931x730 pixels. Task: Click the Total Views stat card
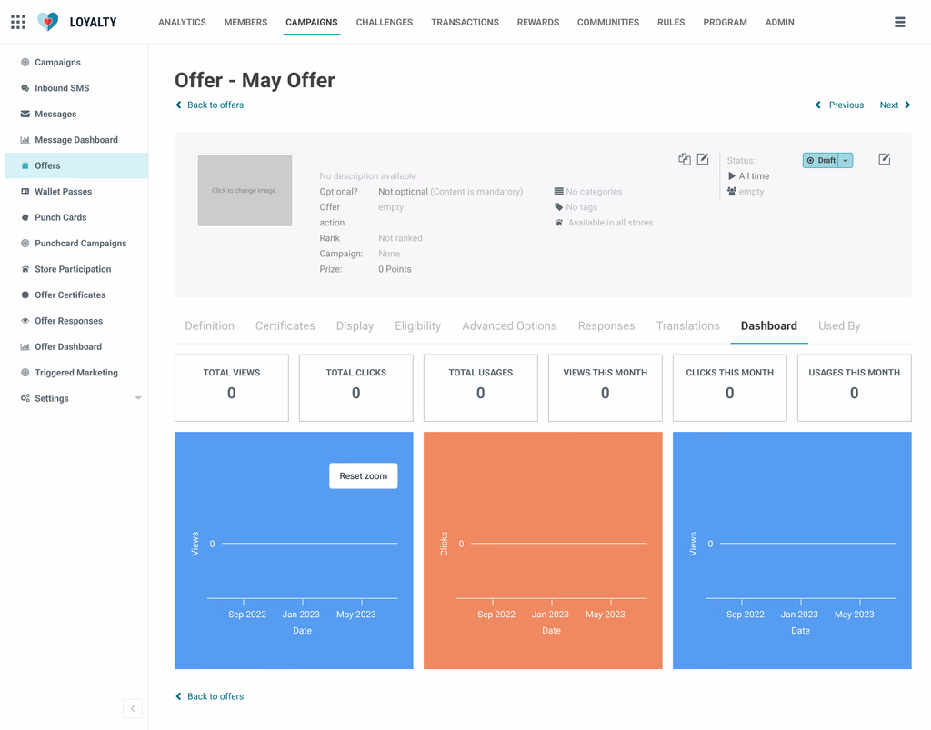click(232, 388)
